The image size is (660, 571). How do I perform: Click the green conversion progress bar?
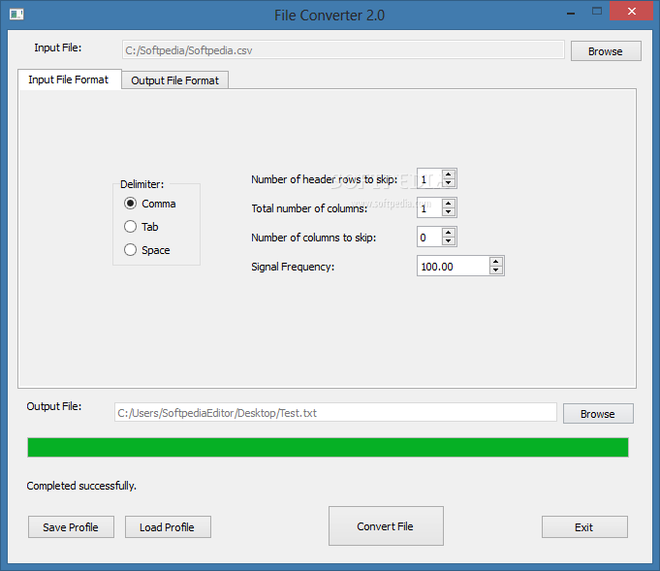(328, 447)
